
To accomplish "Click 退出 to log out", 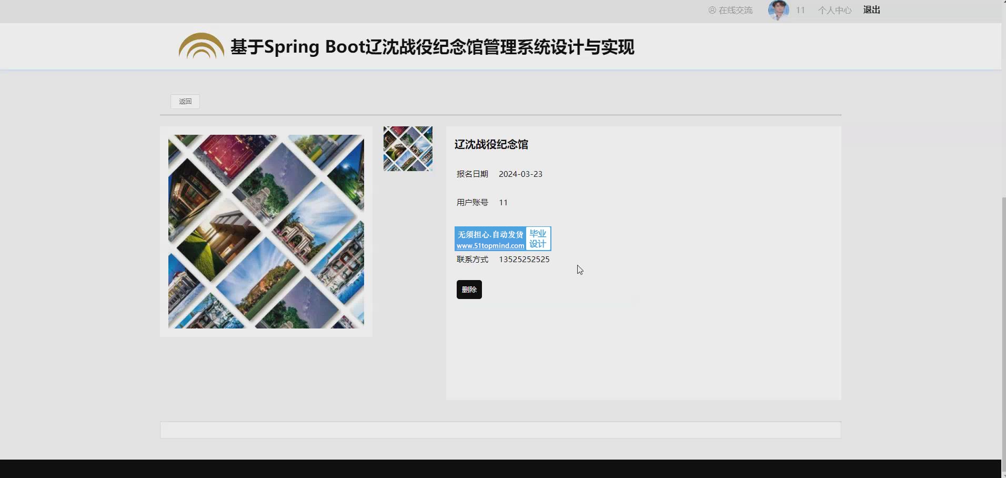I will 872,10.
